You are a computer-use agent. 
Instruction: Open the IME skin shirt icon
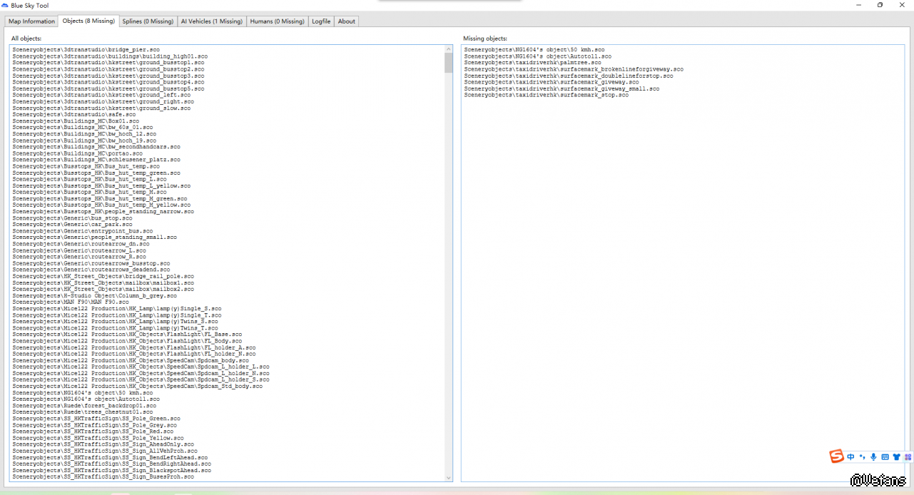pyautogui.click(x=896, y=457)
